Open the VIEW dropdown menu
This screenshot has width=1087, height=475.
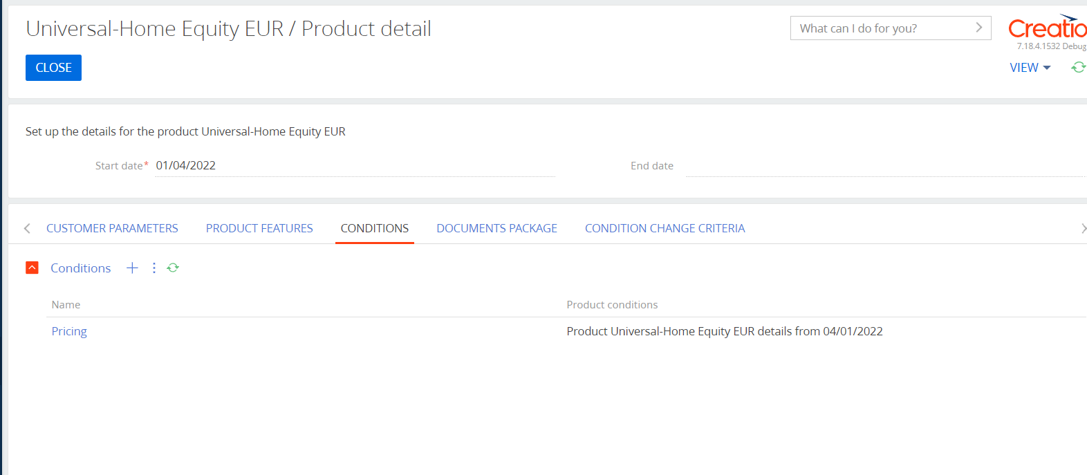point(1030,68)
